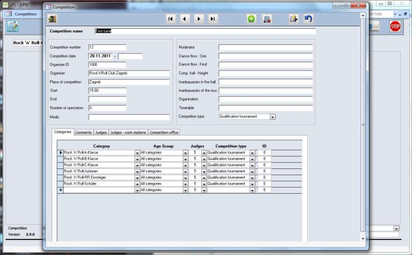Switch to the Competition office tab
The height and width of the screenshot is (255, 412).
pyautogui.click(x=164, y=132)
